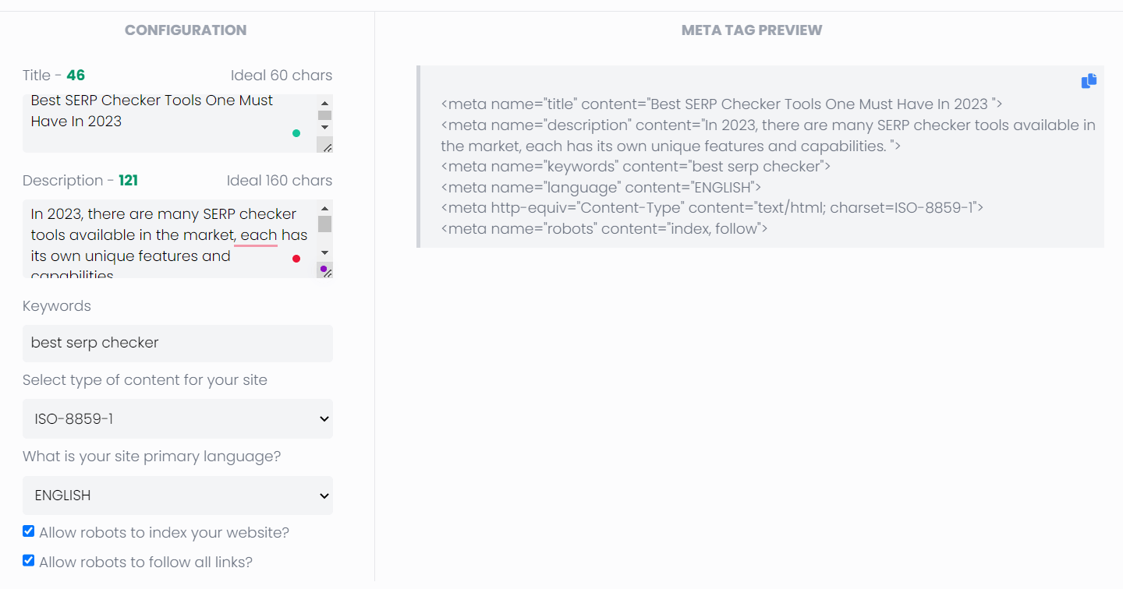Click the red status dot in Description field
This screenshot has width=1123, height=589.
(296, 258)
